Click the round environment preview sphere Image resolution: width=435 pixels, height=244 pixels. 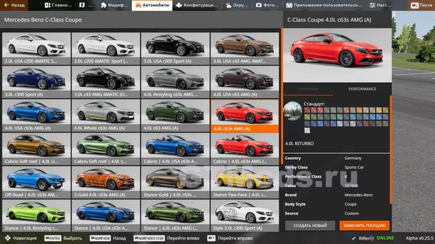point(293,111)
